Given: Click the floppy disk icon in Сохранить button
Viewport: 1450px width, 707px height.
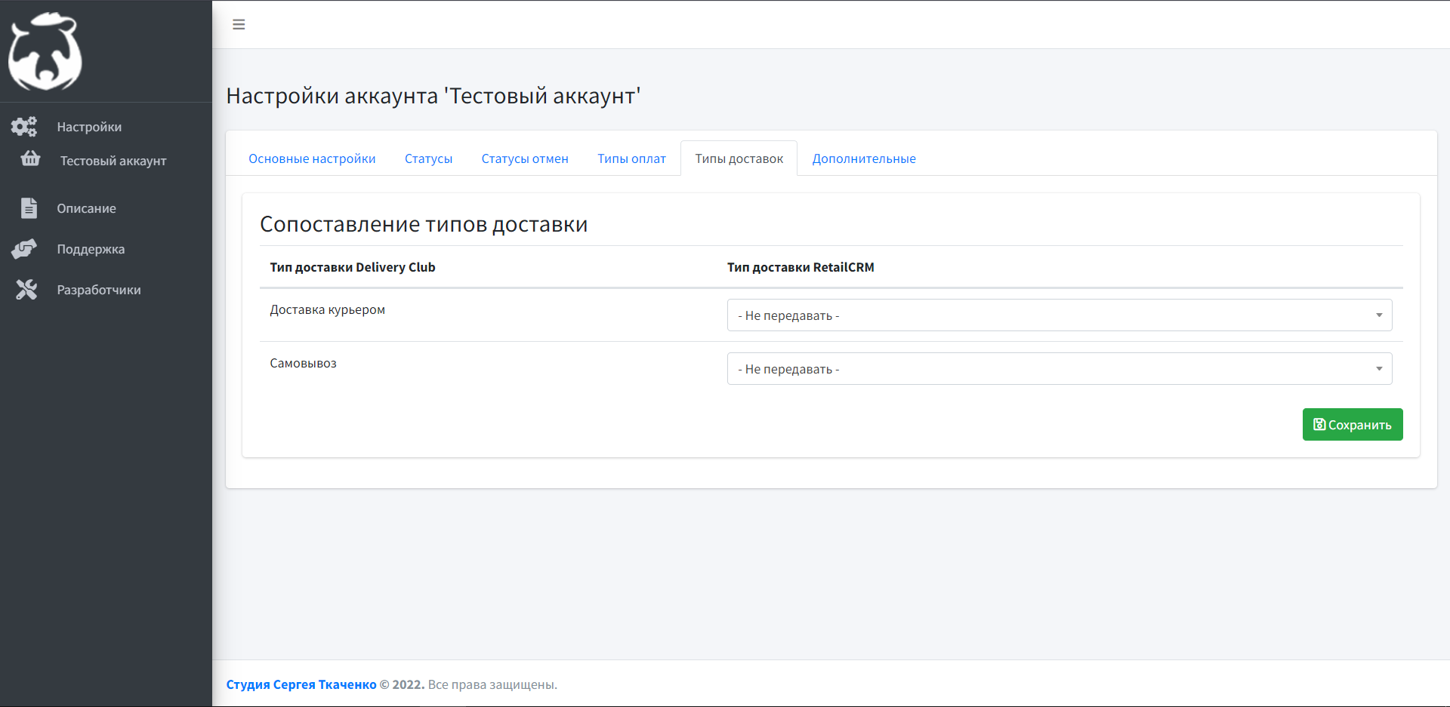Looking at the screenshot, I should point(1319,425).
